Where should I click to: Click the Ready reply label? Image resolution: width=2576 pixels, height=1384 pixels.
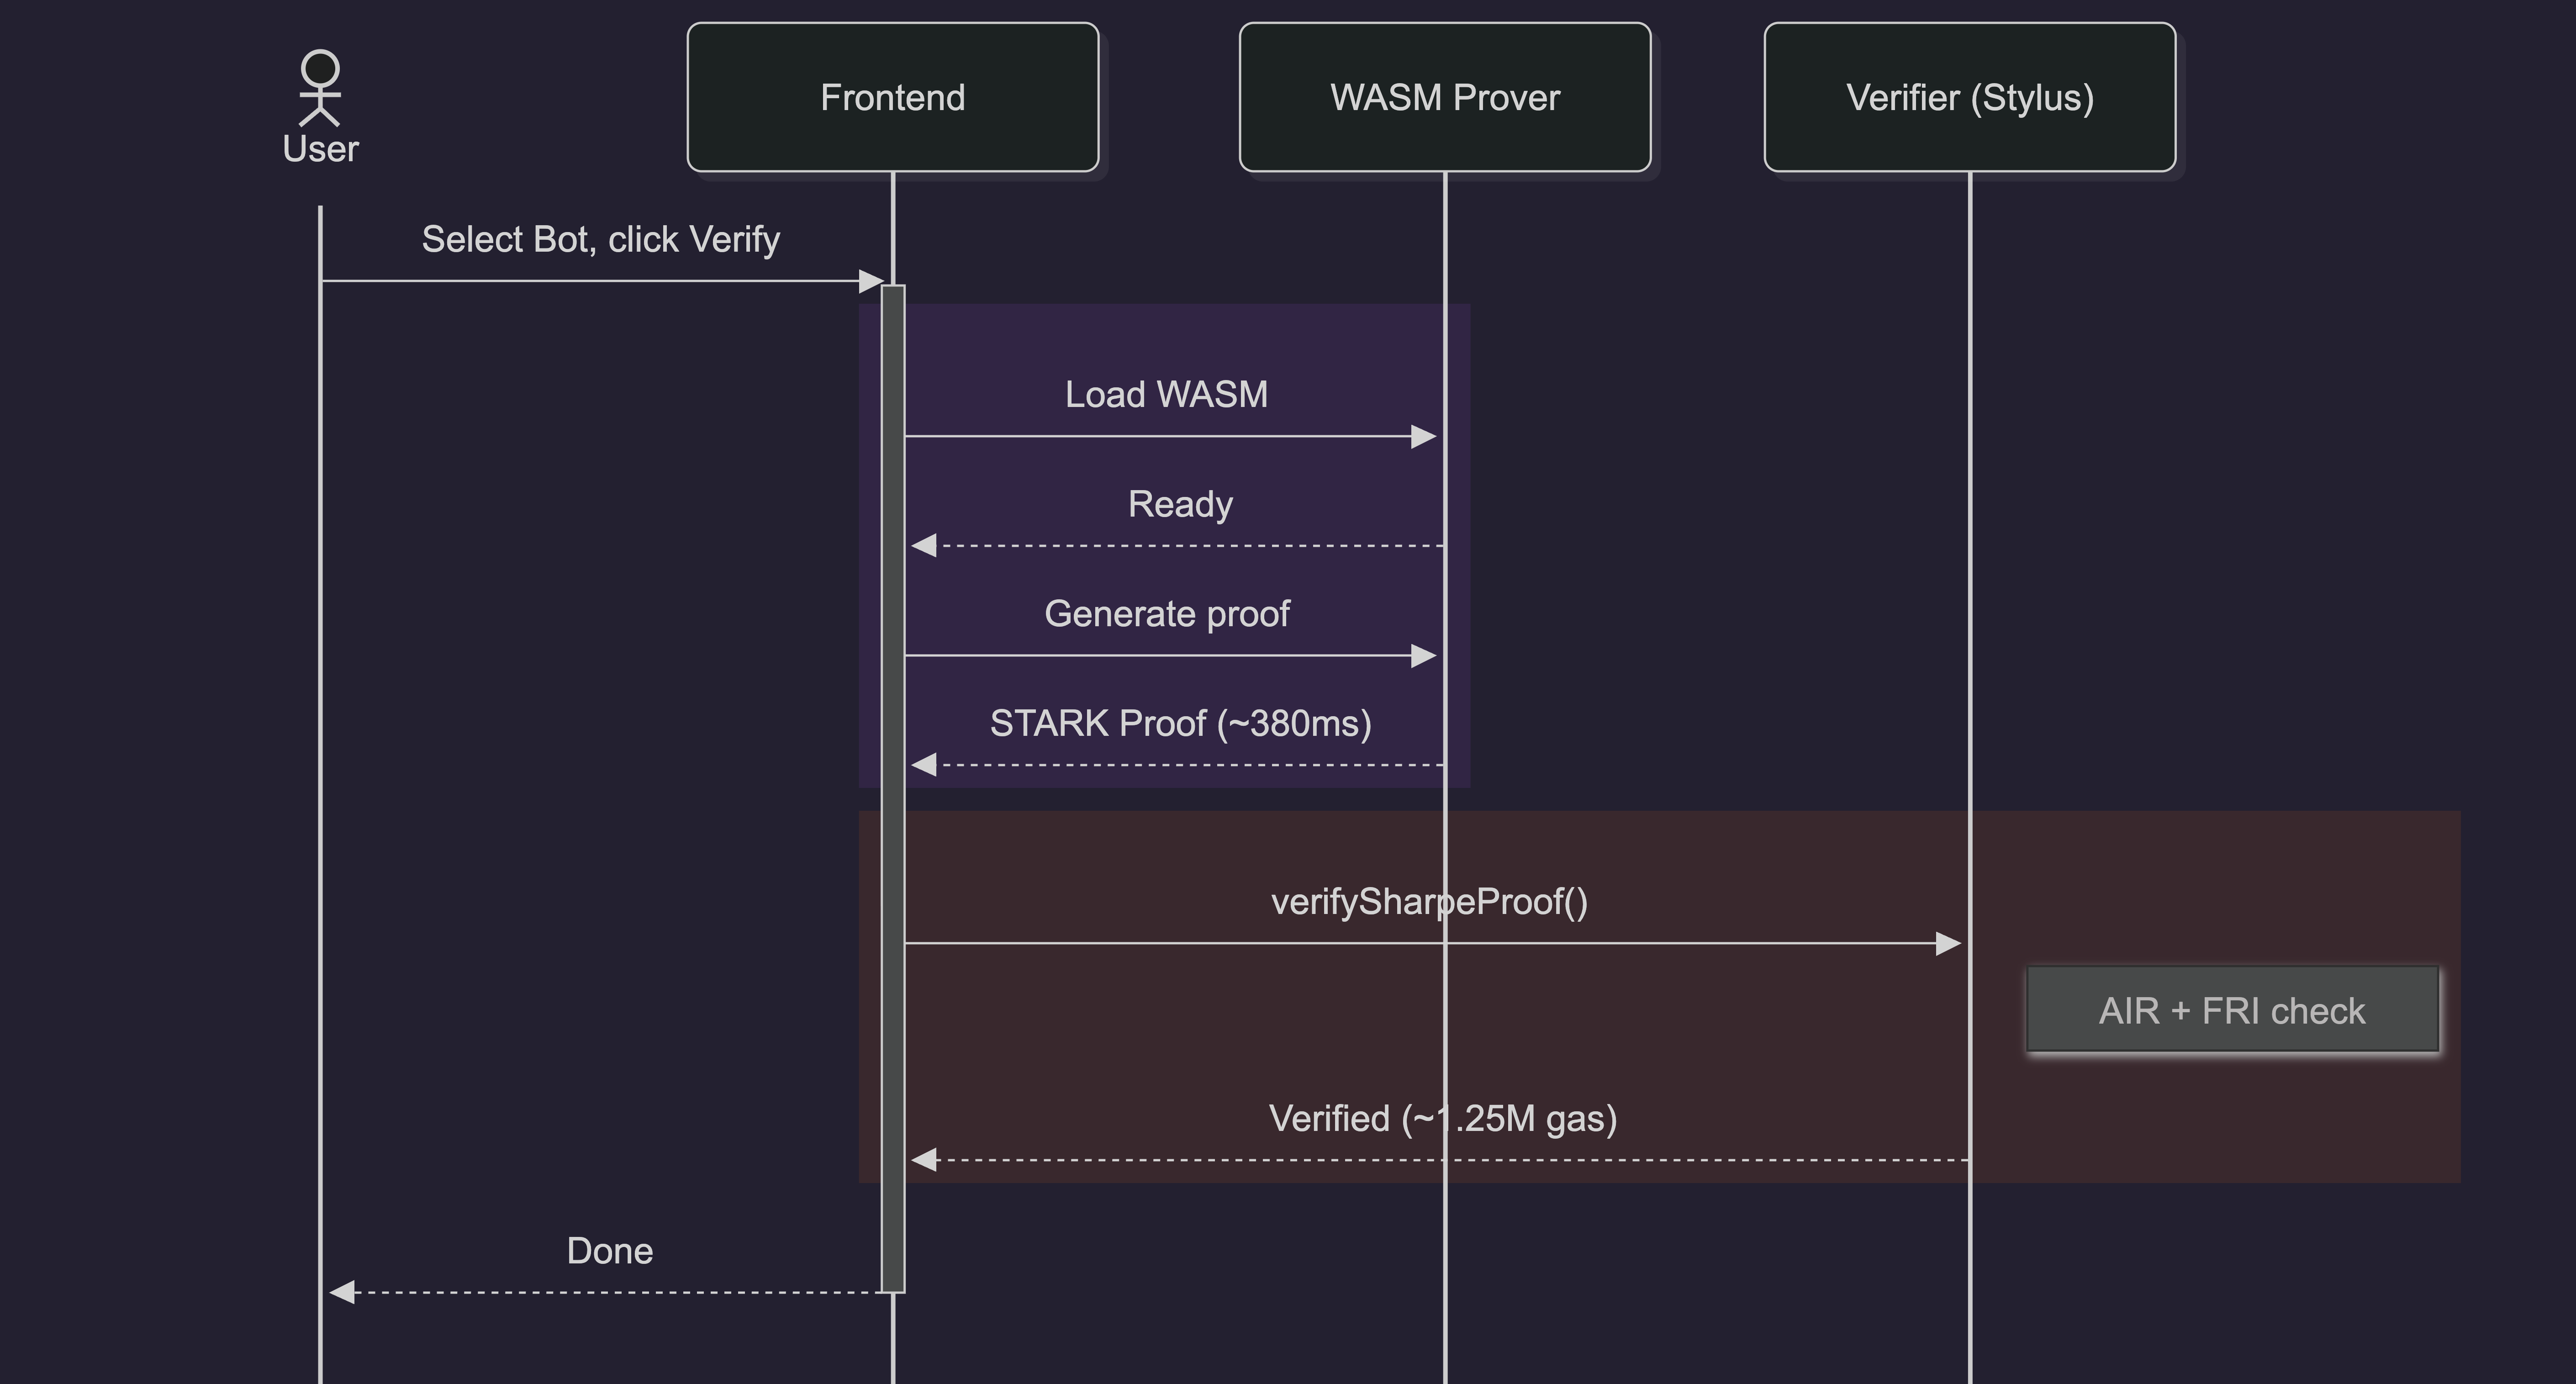(x=1180, y=504)
